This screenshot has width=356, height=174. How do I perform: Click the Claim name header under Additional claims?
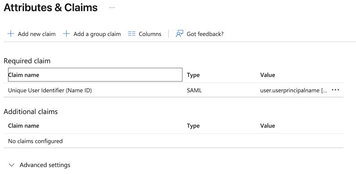[24, 126]
